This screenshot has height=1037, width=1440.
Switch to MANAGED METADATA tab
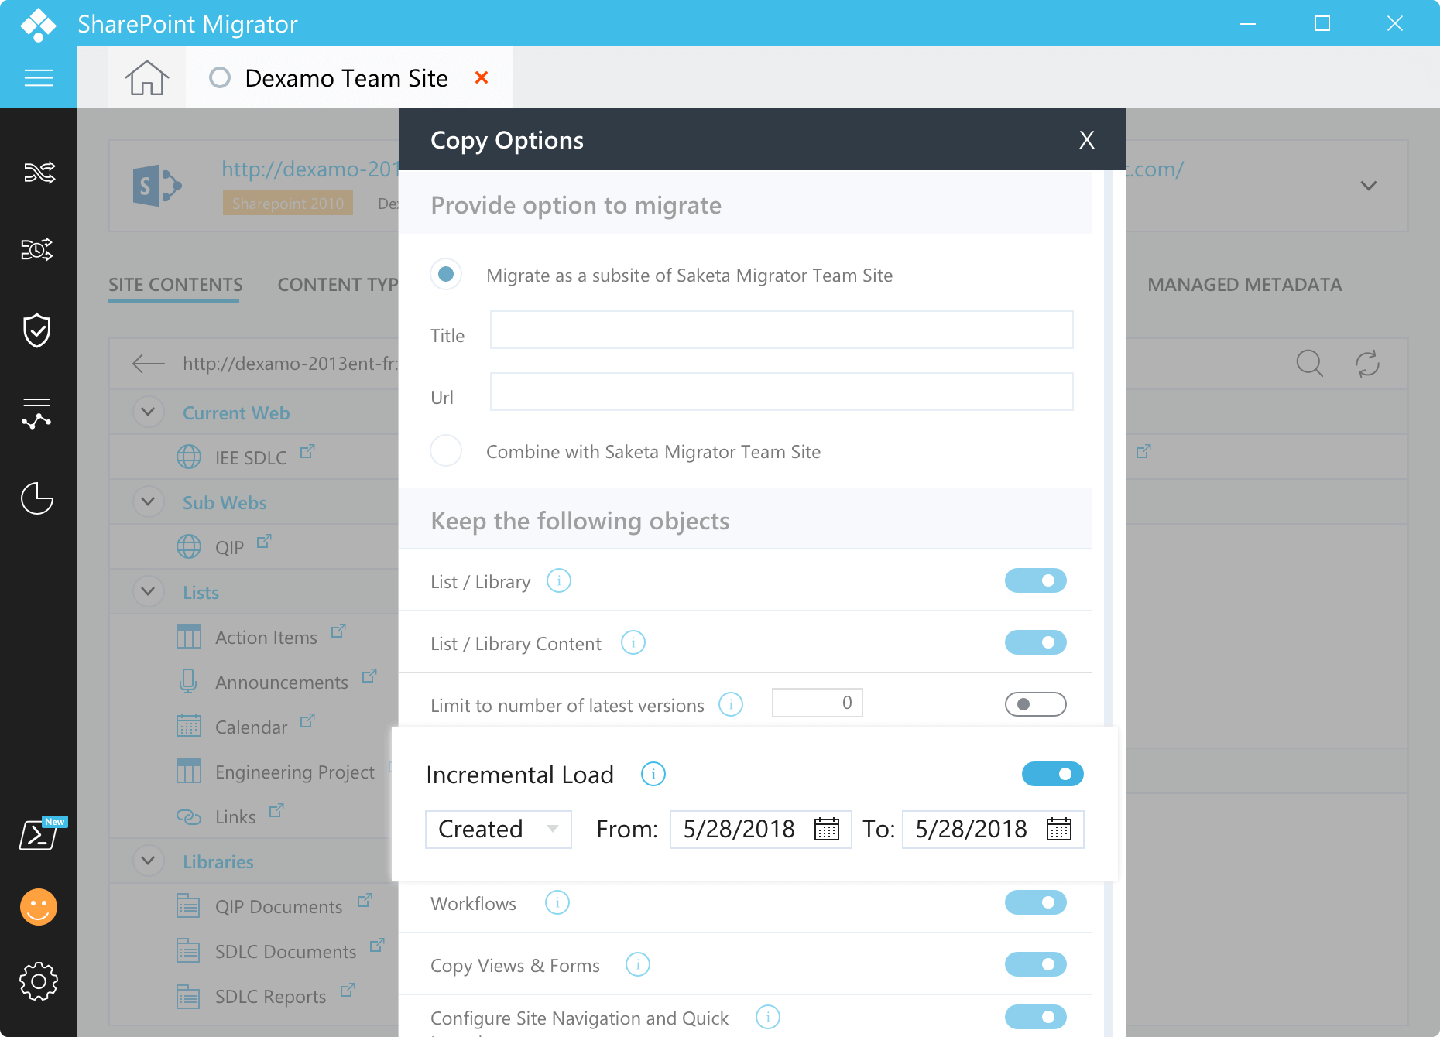[1244, 285]
